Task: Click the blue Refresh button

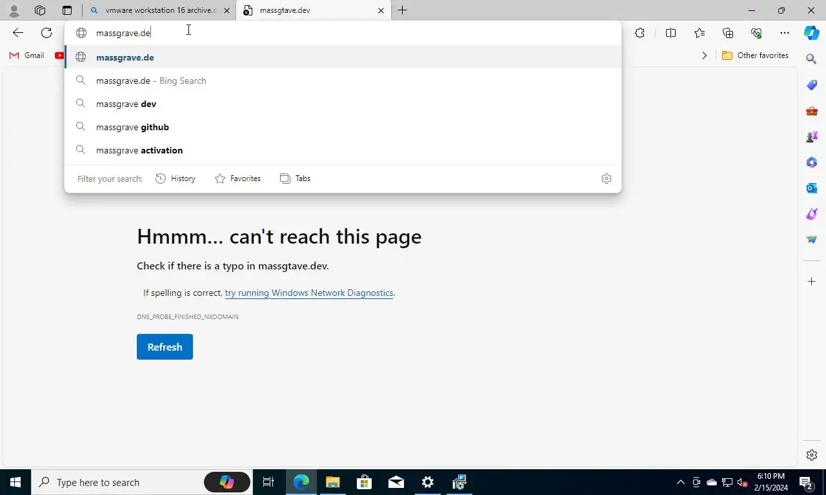Action: click(165, 347)
